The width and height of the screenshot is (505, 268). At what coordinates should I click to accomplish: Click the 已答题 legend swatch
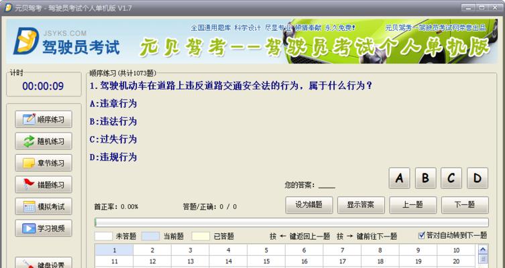tap(201, 237)
